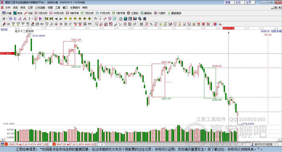Open the 9P四方形 tool

[x=57, y=13]
